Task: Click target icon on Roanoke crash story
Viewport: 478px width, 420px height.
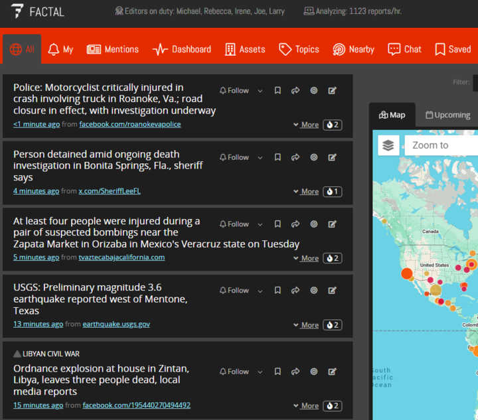Action: [313, 90]
